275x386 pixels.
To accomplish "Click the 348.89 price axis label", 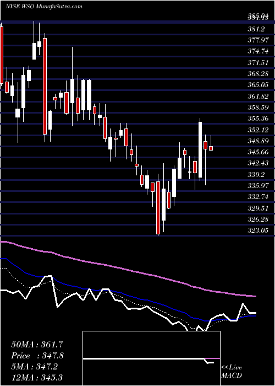I will 259,141.
